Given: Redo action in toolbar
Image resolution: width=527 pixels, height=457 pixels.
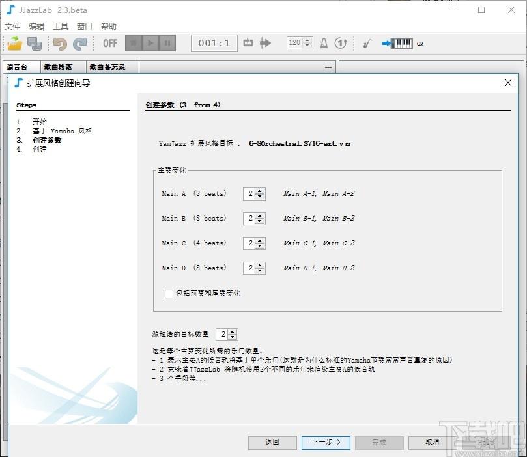Looking at the screenshot, I should pyautogui.click(x=80, y=44).
